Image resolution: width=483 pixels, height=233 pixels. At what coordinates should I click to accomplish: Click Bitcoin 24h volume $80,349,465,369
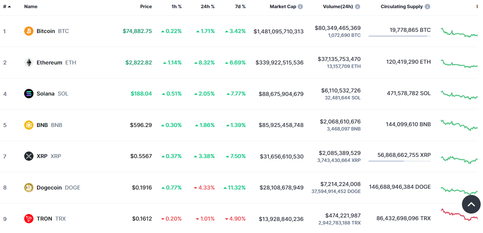[338, 28]
